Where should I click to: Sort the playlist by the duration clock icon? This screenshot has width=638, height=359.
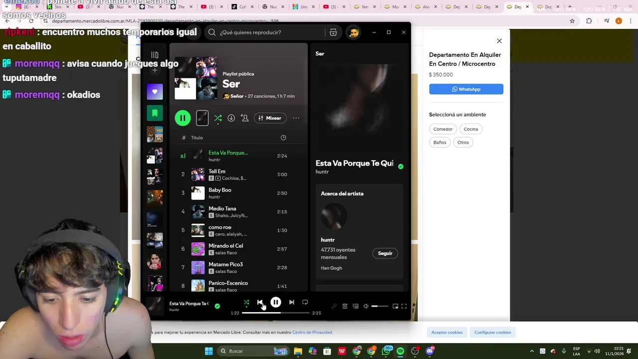(x=283, y=138)
